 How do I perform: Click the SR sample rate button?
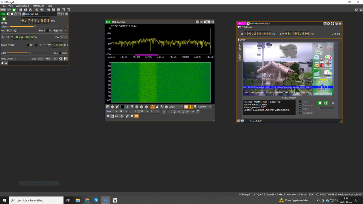tap(8, 37)
